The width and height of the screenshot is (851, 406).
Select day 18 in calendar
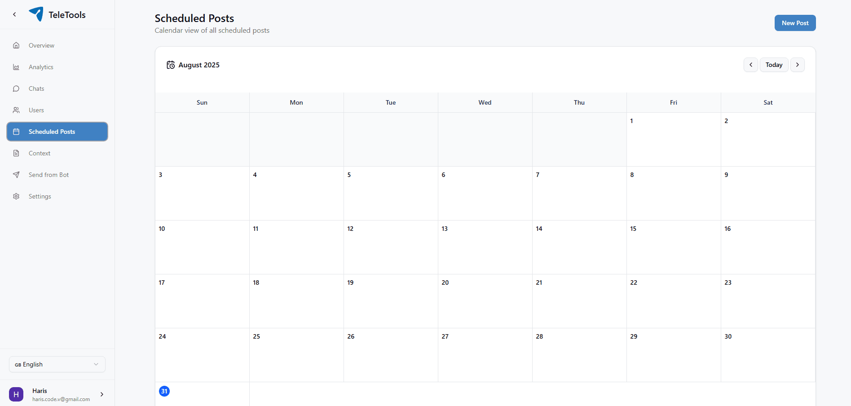tap(296, 301)
